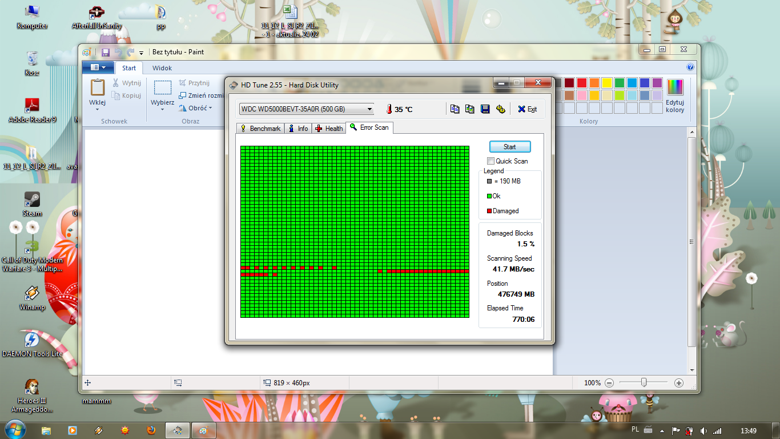The height and width of the screenshot is (439, 780).
Task: Open Paint's Start ribbon tab
Action: tap(129, 68)
